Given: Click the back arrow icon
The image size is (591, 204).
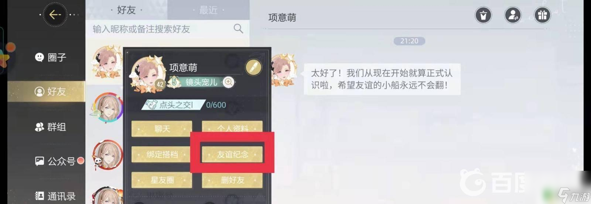Looking at the screenshot, I should click(55, 14).
